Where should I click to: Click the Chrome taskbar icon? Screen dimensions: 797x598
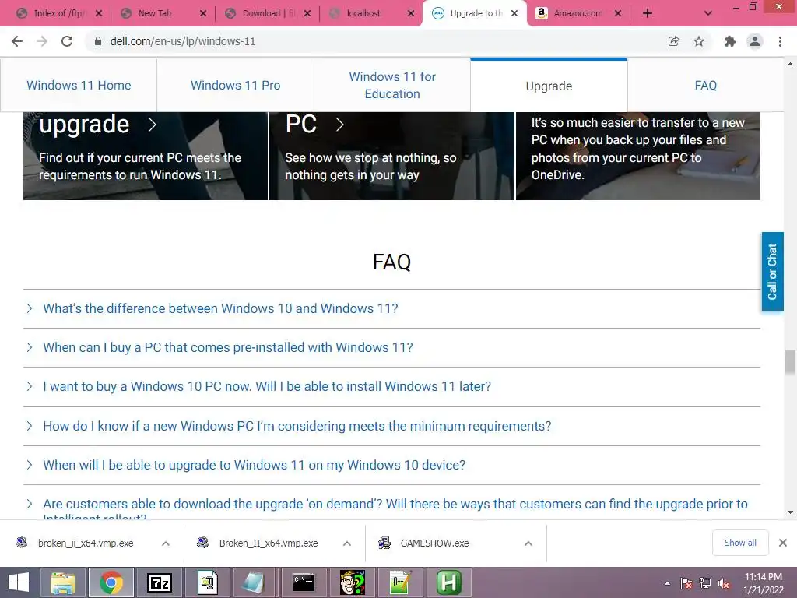[x=111, y=582]
